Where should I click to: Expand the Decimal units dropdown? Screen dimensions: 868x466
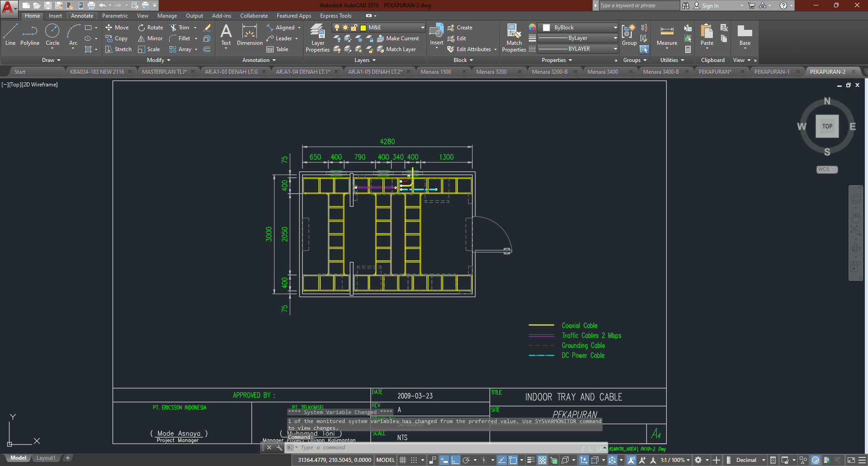[764, 460]
